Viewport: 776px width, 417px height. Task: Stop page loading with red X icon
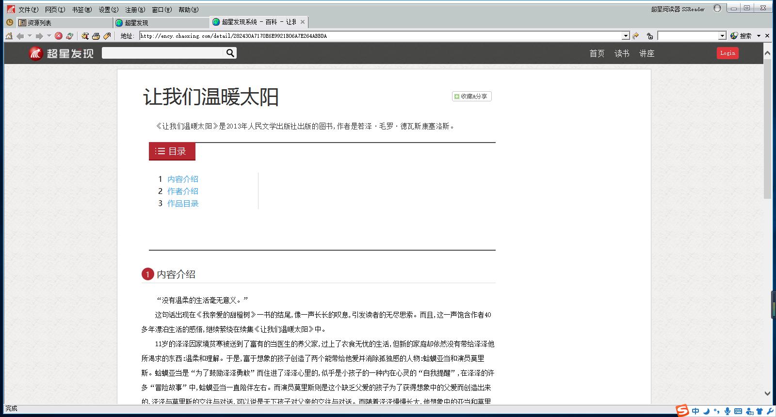pos(59,36)
